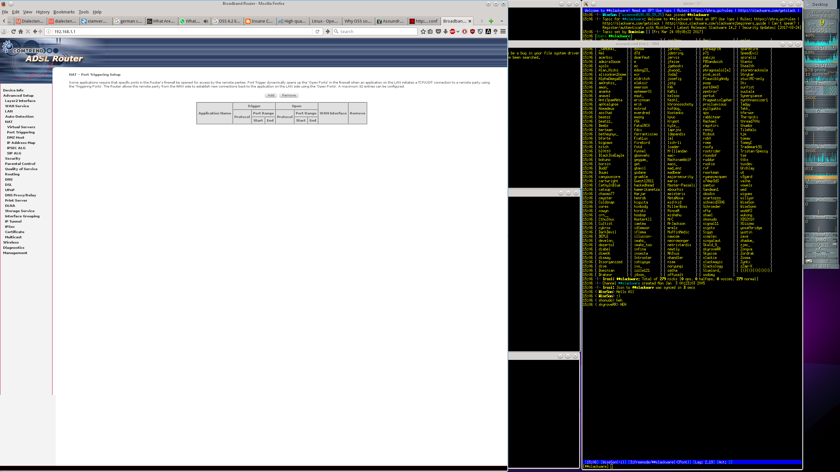Click the Add button for port triggering
840x472 pixels.
pos(271,95)
